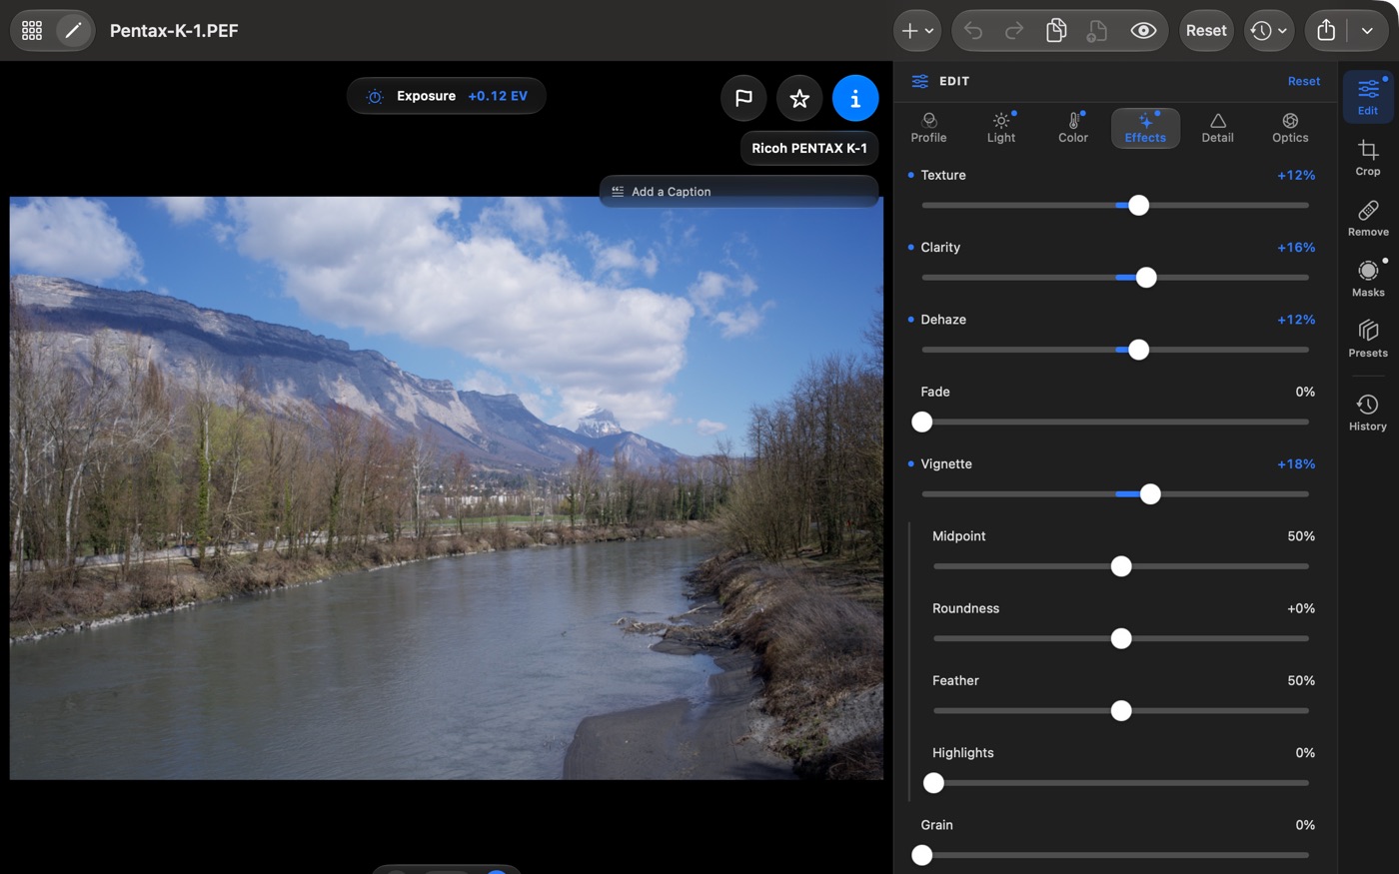Screen dimensions: 1399x874
Task: Click the Midpoint slider handle
Action: [1121, 566]
